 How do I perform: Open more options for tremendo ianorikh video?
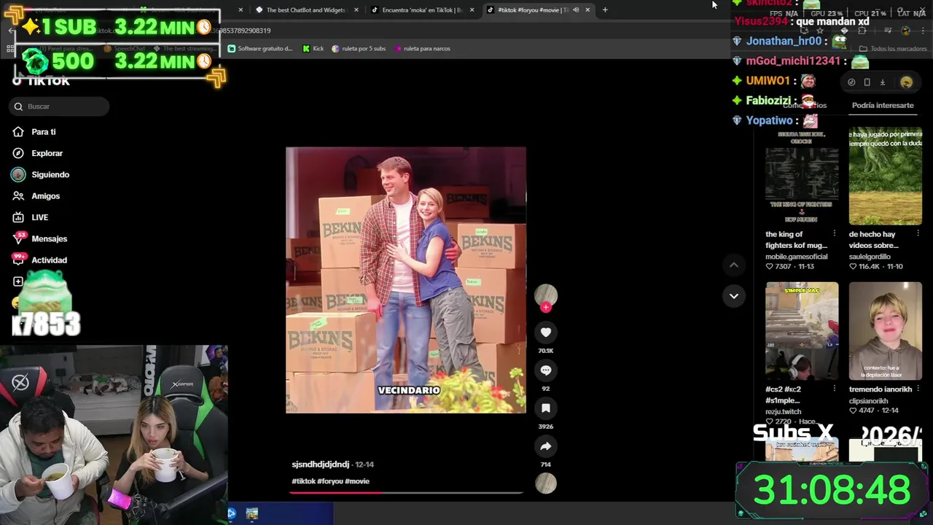point(918,389)
